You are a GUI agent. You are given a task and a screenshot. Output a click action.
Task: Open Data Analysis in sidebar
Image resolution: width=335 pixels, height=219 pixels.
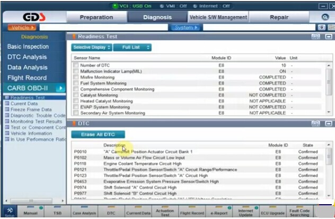point(28,67)
